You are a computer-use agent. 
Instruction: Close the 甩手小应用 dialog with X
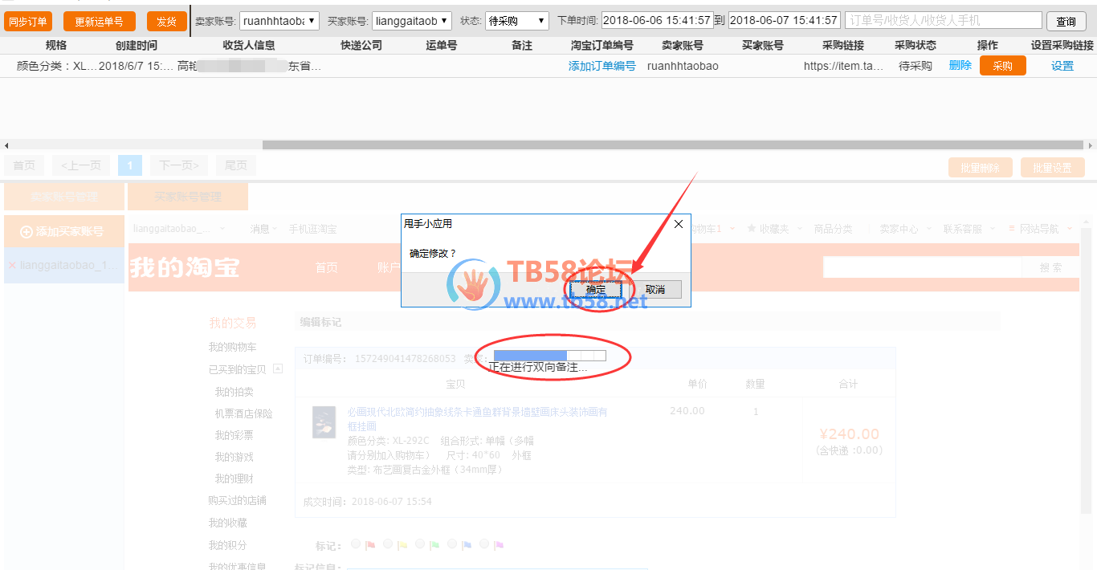pos(679,224)
